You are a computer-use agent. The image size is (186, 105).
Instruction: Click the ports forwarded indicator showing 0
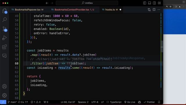click(x=46, y=102)
